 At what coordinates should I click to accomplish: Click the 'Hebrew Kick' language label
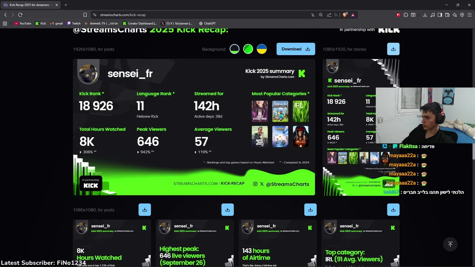coord(147,116)
